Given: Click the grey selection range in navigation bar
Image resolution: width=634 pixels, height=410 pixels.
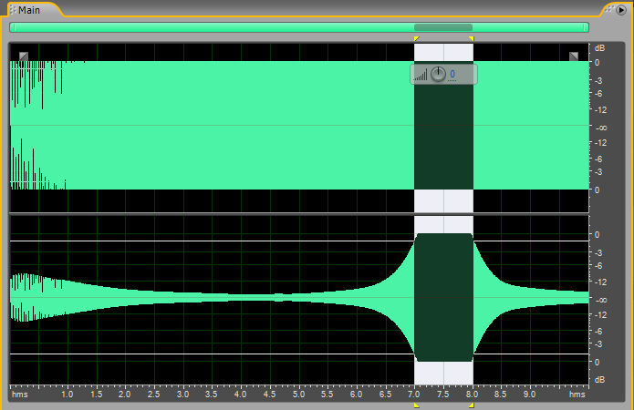Looking at the screenshot, I should click(443, 27).
